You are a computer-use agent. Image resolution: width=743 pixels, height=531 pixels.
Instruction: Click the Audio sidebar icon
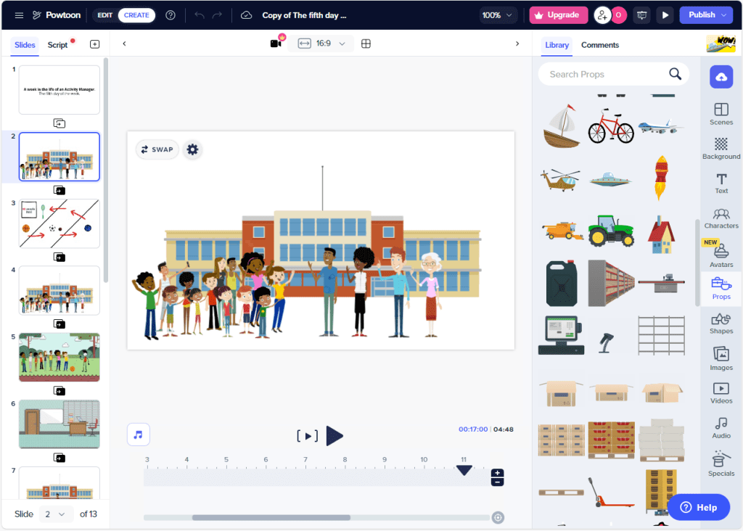click(x=721, y=427)
